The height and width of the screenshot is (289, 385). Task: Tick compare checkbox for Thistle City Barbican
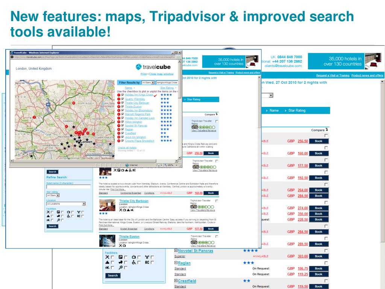(217, 201)
